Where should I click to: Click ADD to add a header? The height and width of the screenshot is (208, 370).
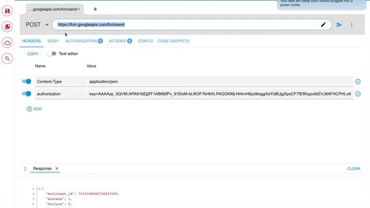click(x=35, y=109)
